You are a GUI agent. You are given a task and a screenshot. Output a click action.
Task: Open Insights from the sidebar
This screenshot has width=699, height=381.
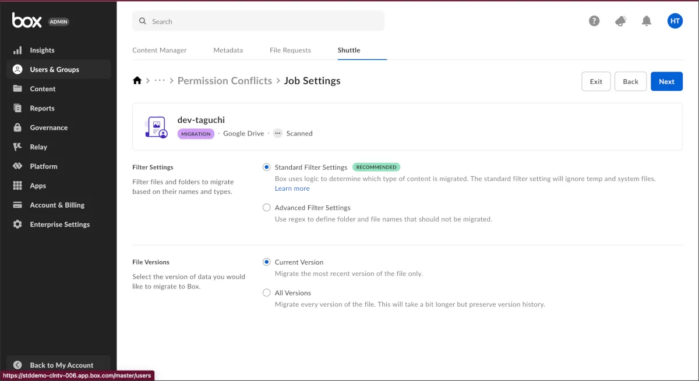coord(42,50)
